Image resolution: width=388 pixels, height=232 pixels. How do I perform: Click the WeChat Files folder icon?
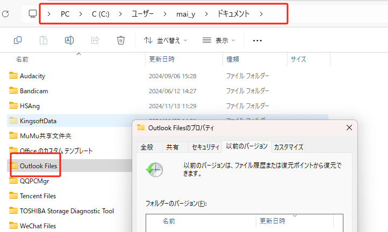[x=13, y=226]
